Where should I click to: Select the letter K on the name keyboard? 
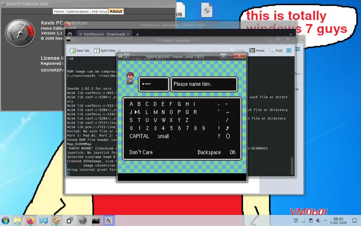pos(139,112)
